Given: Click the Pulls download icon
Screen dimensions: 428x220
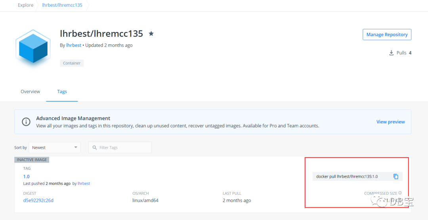Looking at the screenshot, I should click(391, 53).
